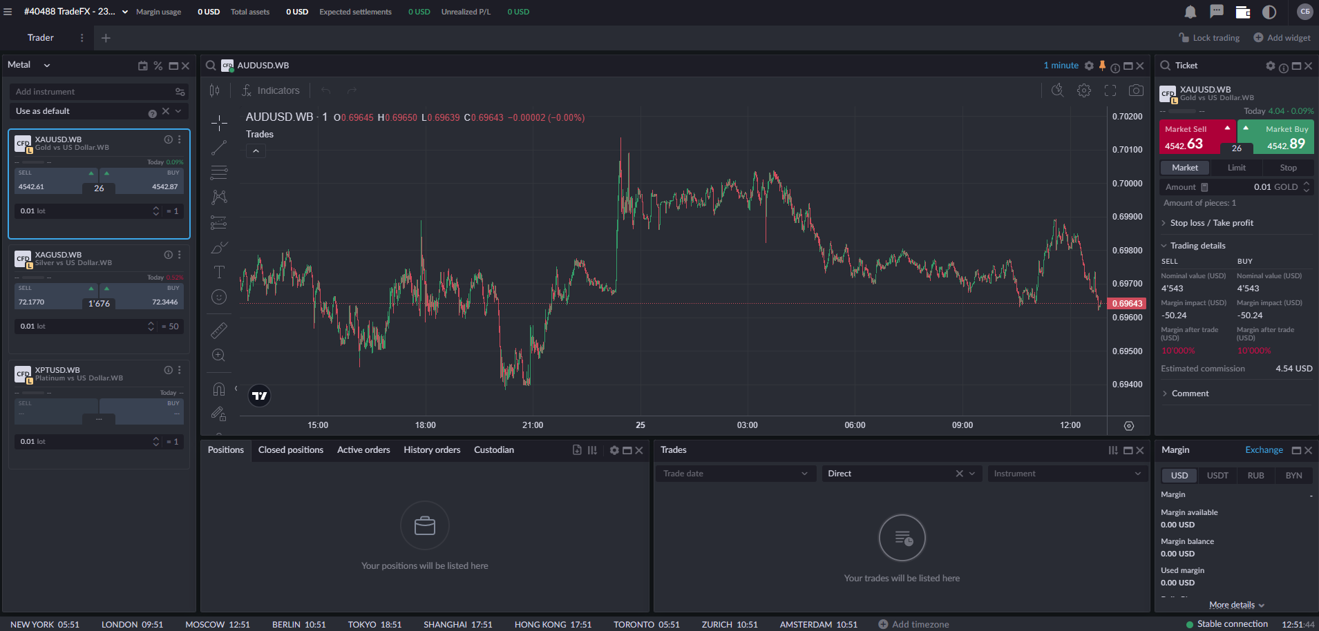Select the USDT margin currency
The height and width of the screenshot is (631, 1319).
point(1217,476)
